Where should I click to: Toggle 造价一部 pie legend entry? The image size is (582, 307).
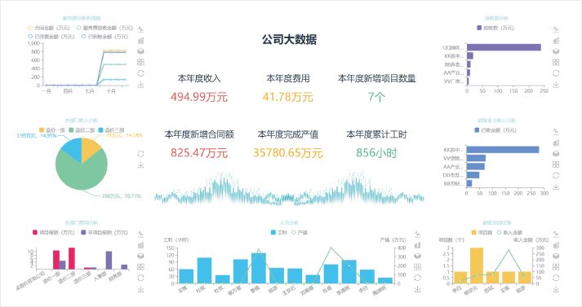click(52, 130)
